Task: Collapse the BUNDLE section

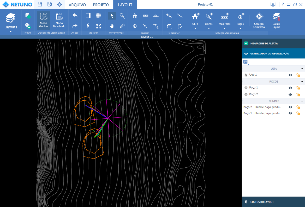Action: click(x=302, y=101)
